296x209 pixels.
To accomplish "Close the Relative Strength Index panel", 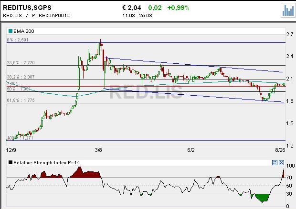I will pyautogui.click(x=281, y=162).
